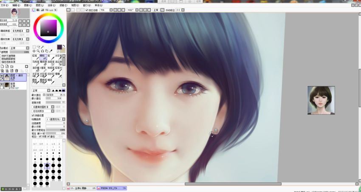
Task: Open the 图像 menu
Action: (28, 5)
